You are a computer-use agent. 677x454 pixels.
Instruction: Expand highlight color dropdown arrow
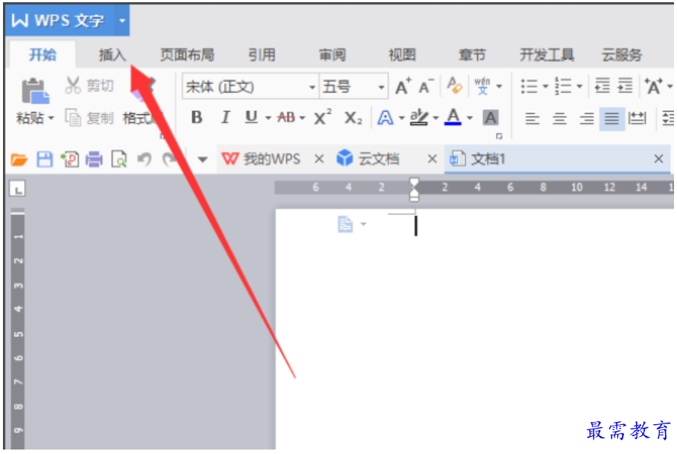[x=435, y=118]
